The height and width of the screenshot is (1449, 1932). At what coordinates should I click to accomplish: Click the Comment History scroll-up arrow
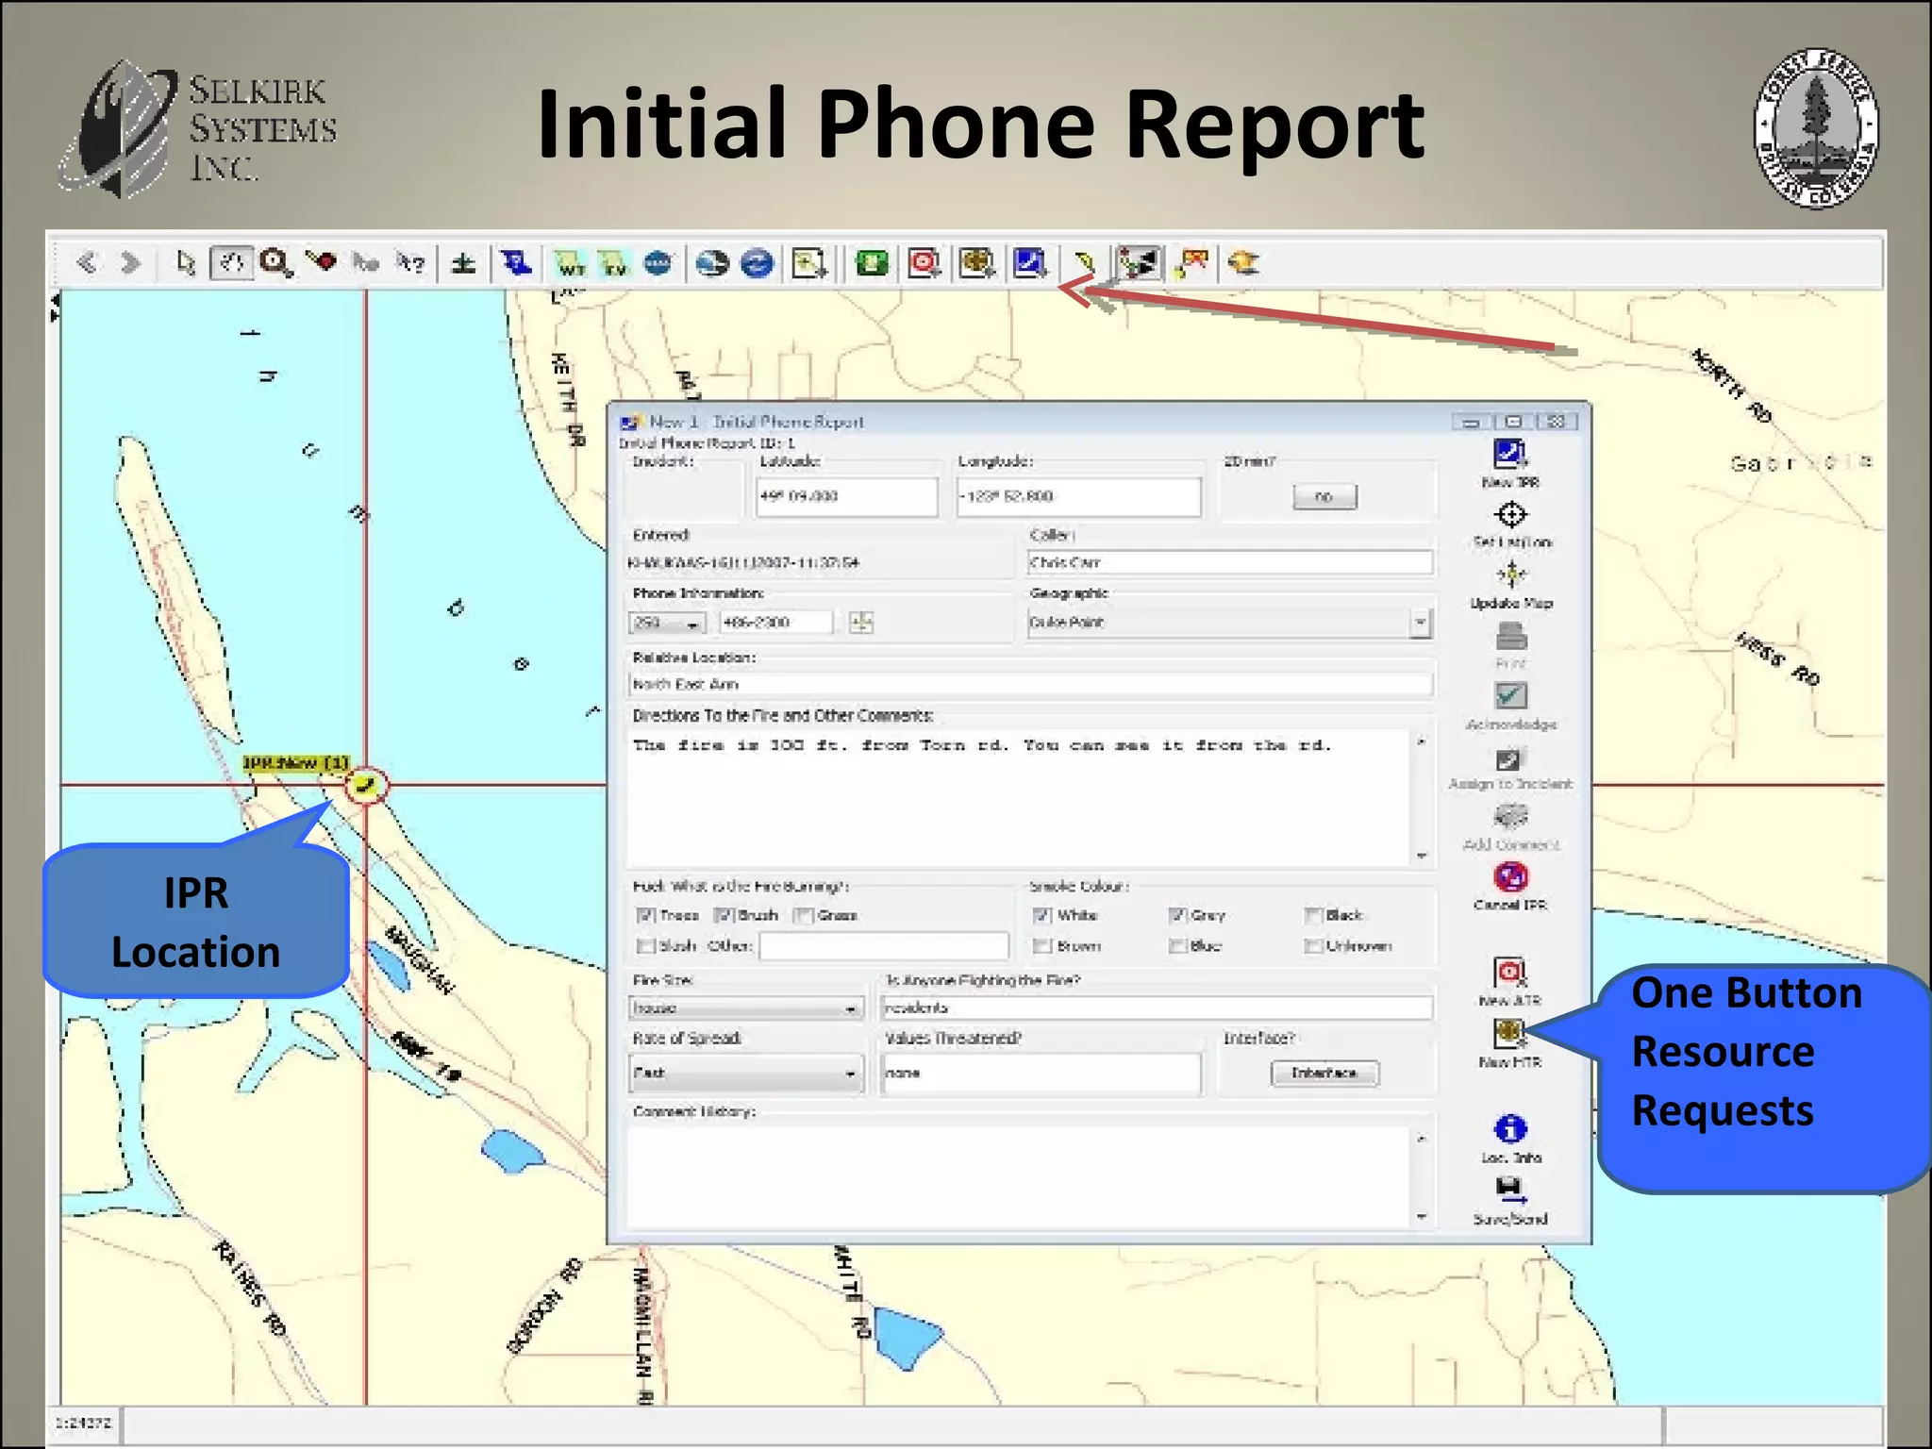(x=1422, y=1139)
